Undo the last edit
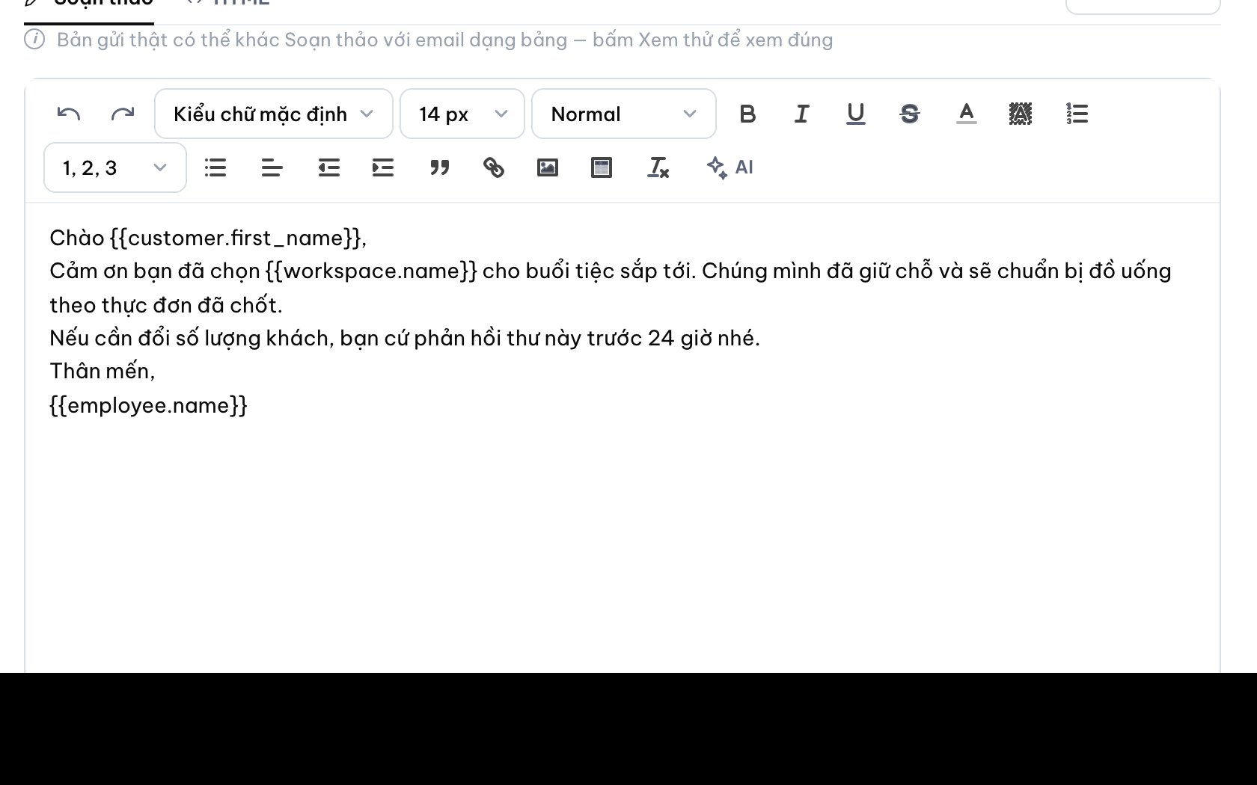The width and height of the screenshot is (1257, 785). pyautogui.click(x=69, y=114)
